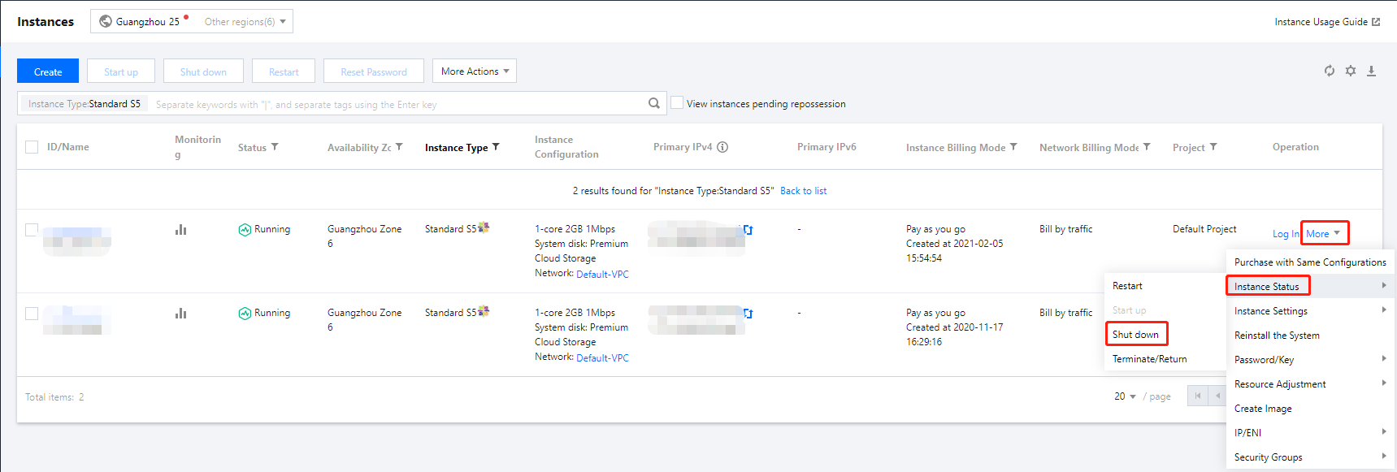
Task: Open the items per page dropdown
Action: click(1125, 396)
